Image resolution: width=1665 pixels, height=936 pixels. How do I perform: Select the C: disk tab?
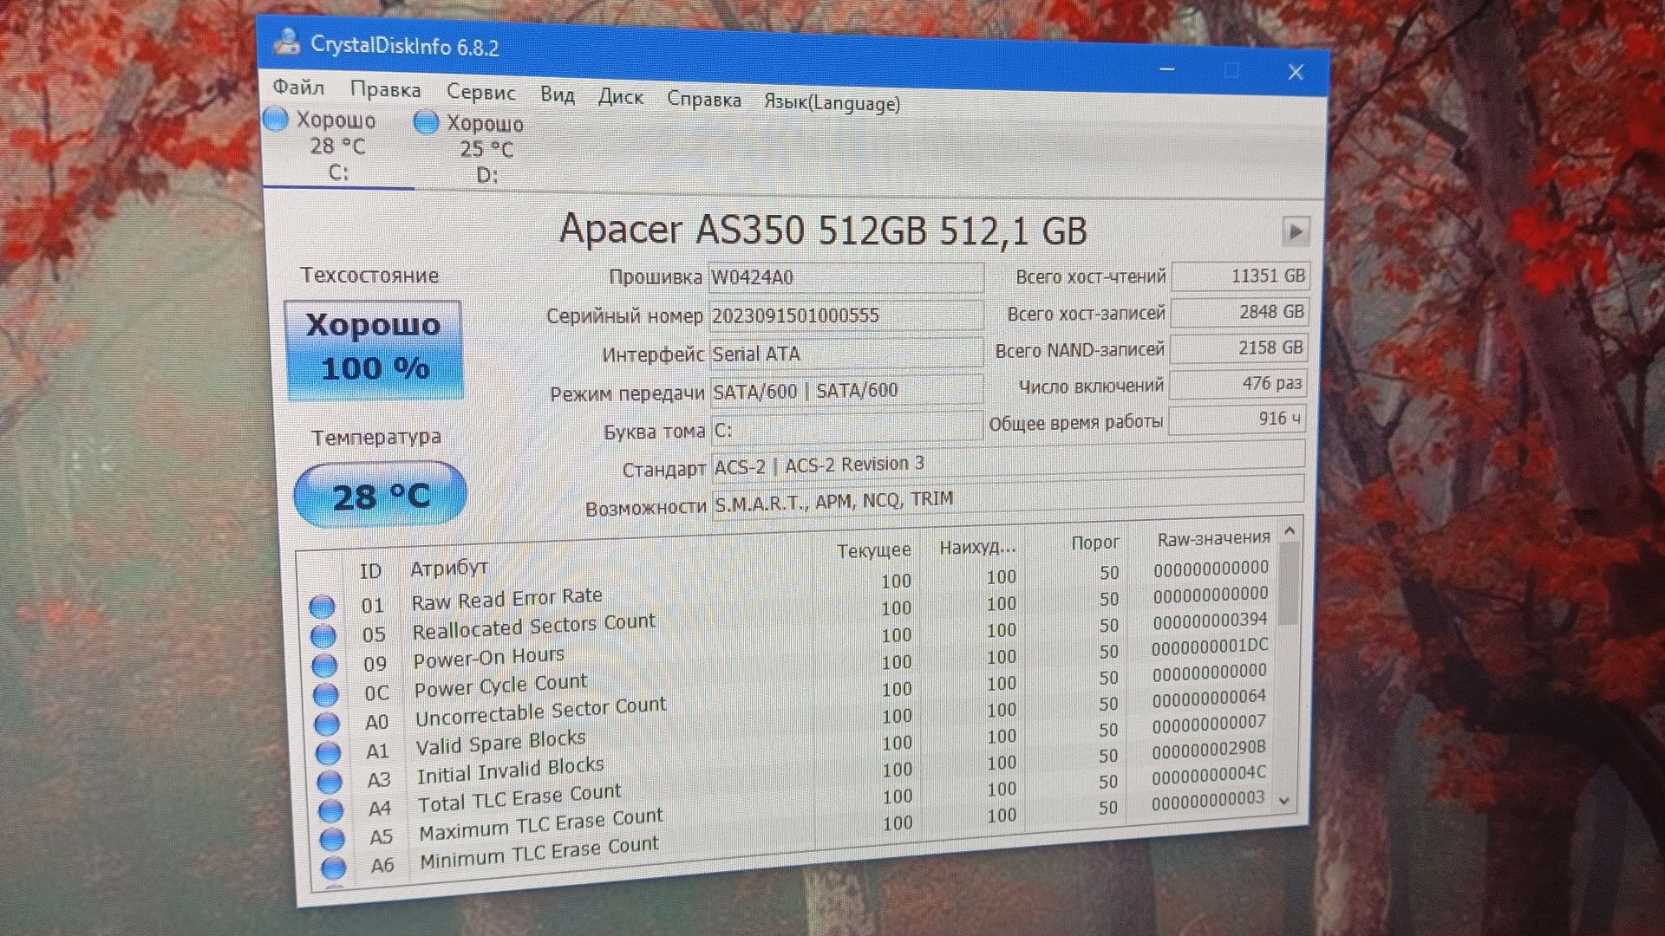tap(338, 146)
